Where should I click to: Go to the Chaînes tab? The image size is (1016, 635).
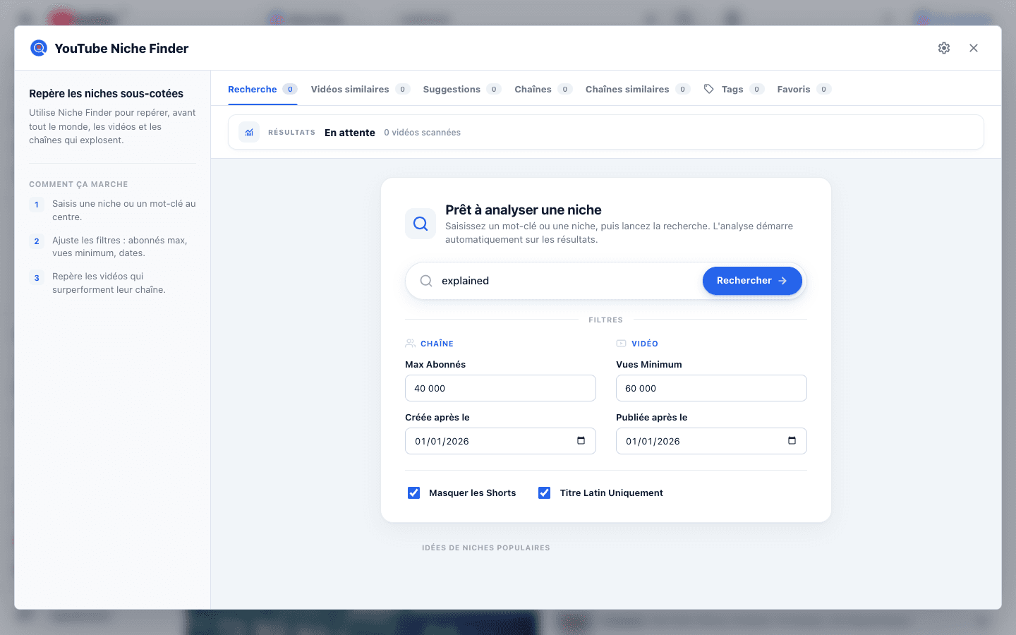(543, 90)
